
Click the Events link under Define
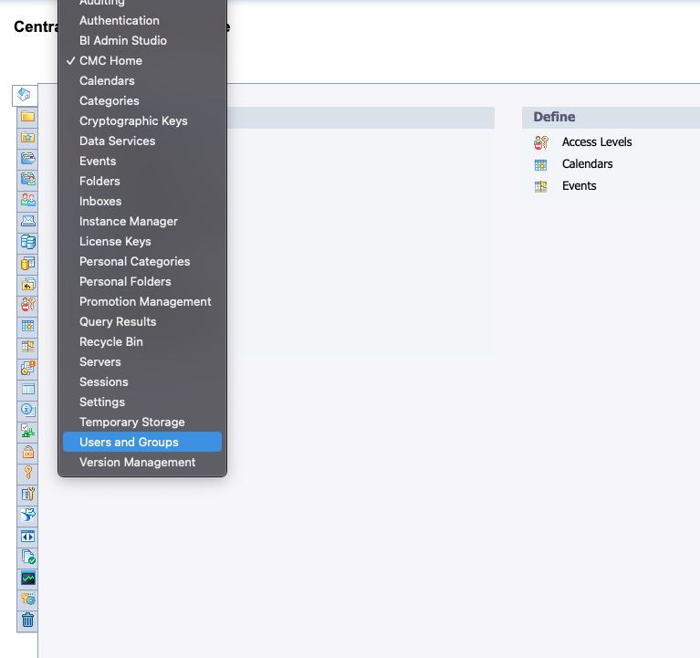[579, 185]
